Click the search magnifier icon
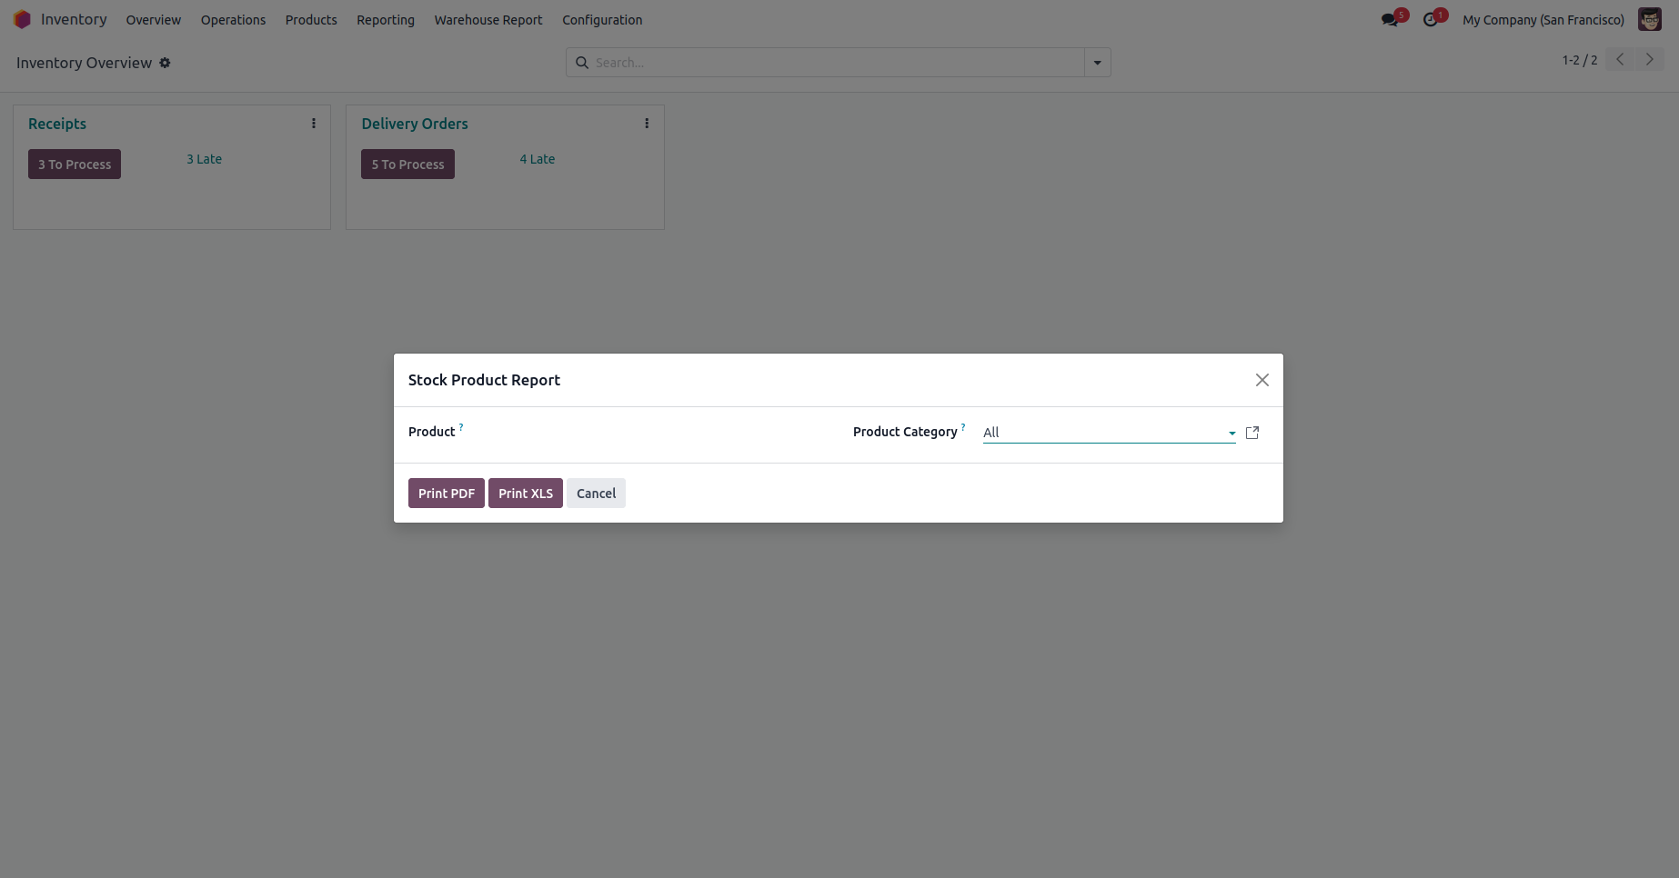Image resolution: width=1679 pixels, height=878 pixels. point(582,63)
